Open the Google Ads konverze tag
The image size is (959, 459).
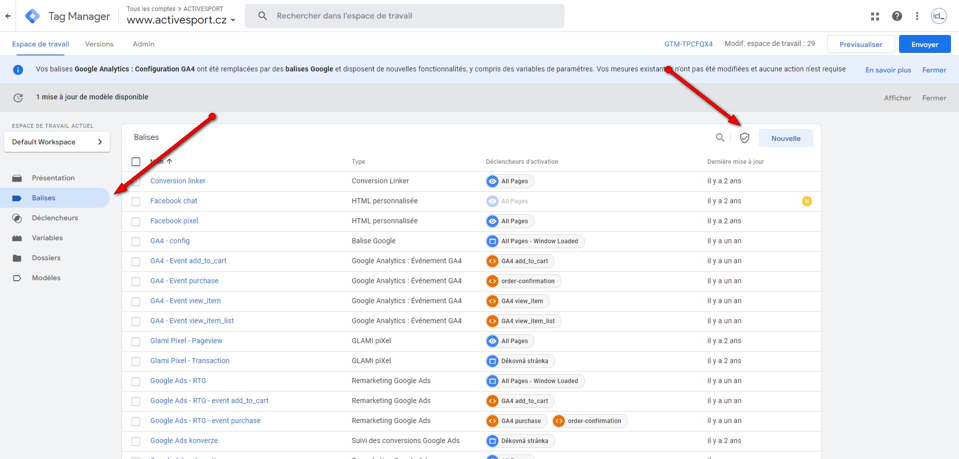(184, 441)
